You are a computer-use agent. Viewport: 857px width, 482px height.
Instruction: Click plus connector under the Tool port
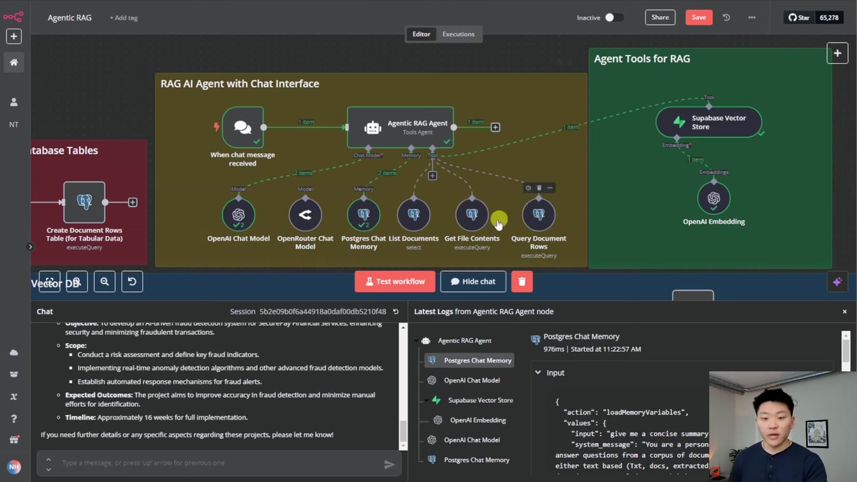(x=432, y=175)
